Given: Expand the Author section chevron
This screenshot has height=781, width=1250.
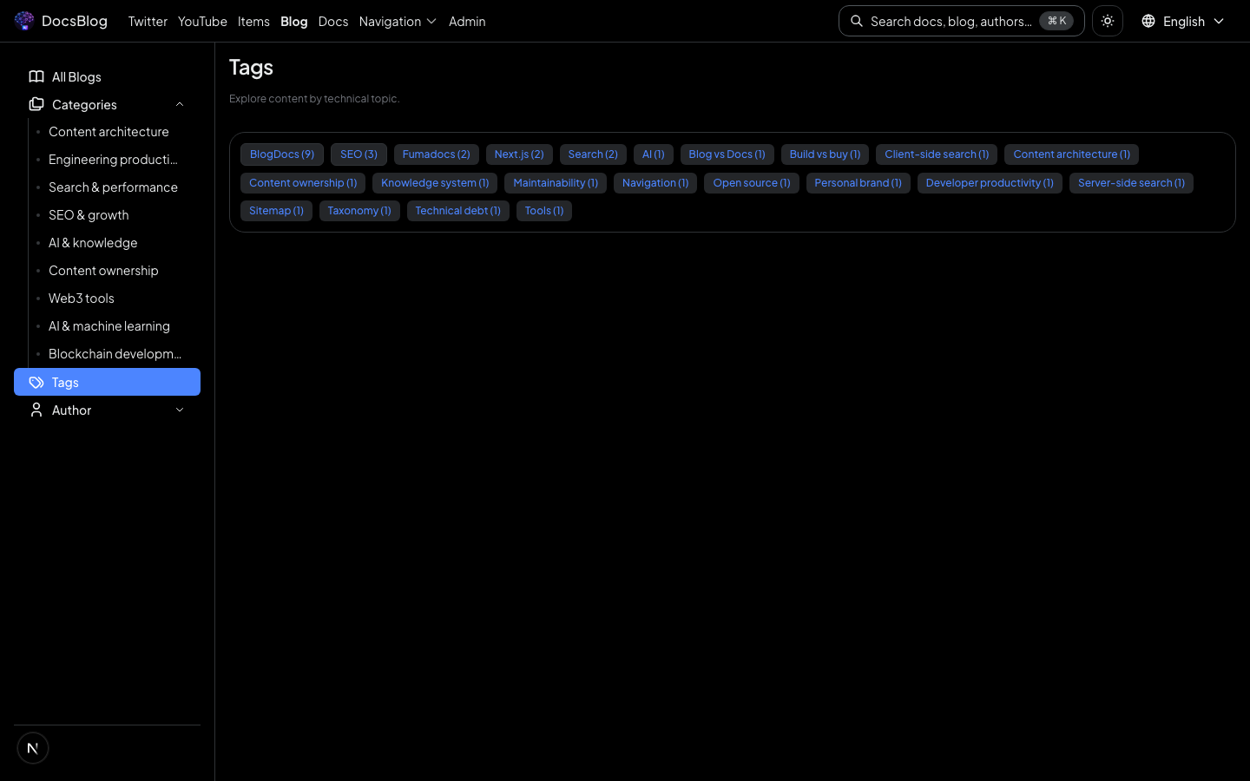Looking at the screenshot, I should [180, 410].
